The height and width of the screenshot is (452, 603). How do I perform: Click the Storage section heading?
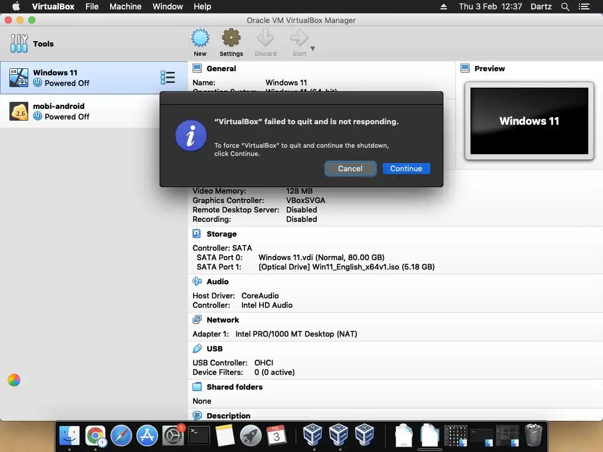coord(221,234)
